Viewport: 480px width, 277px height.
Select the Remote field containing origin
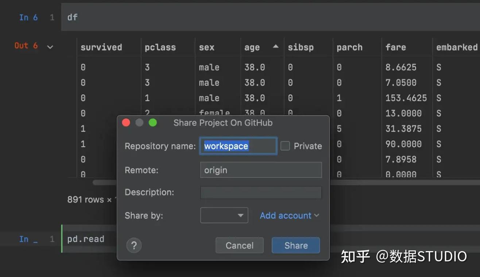pyautogui.click(x=261, y=170)
